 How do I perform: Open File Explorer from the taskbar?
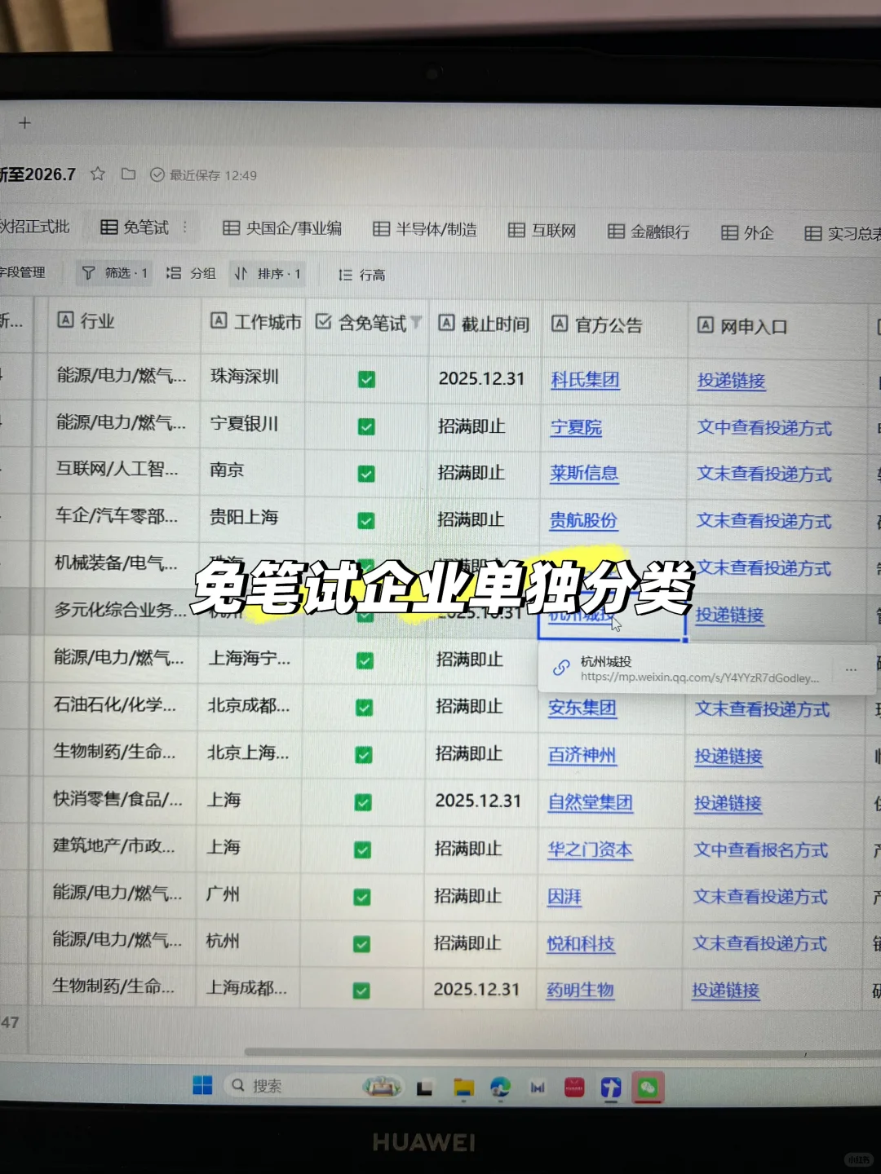click(x=464, y=1088)
